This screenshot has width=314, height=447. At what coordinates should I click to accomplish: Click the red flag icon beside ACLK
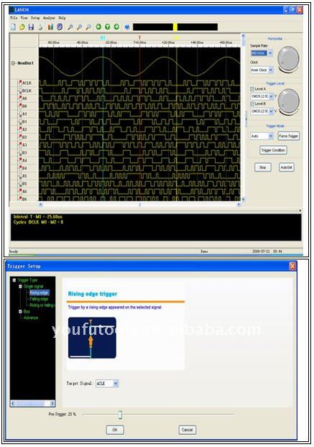pyautogui.click(x=20, y=83)
